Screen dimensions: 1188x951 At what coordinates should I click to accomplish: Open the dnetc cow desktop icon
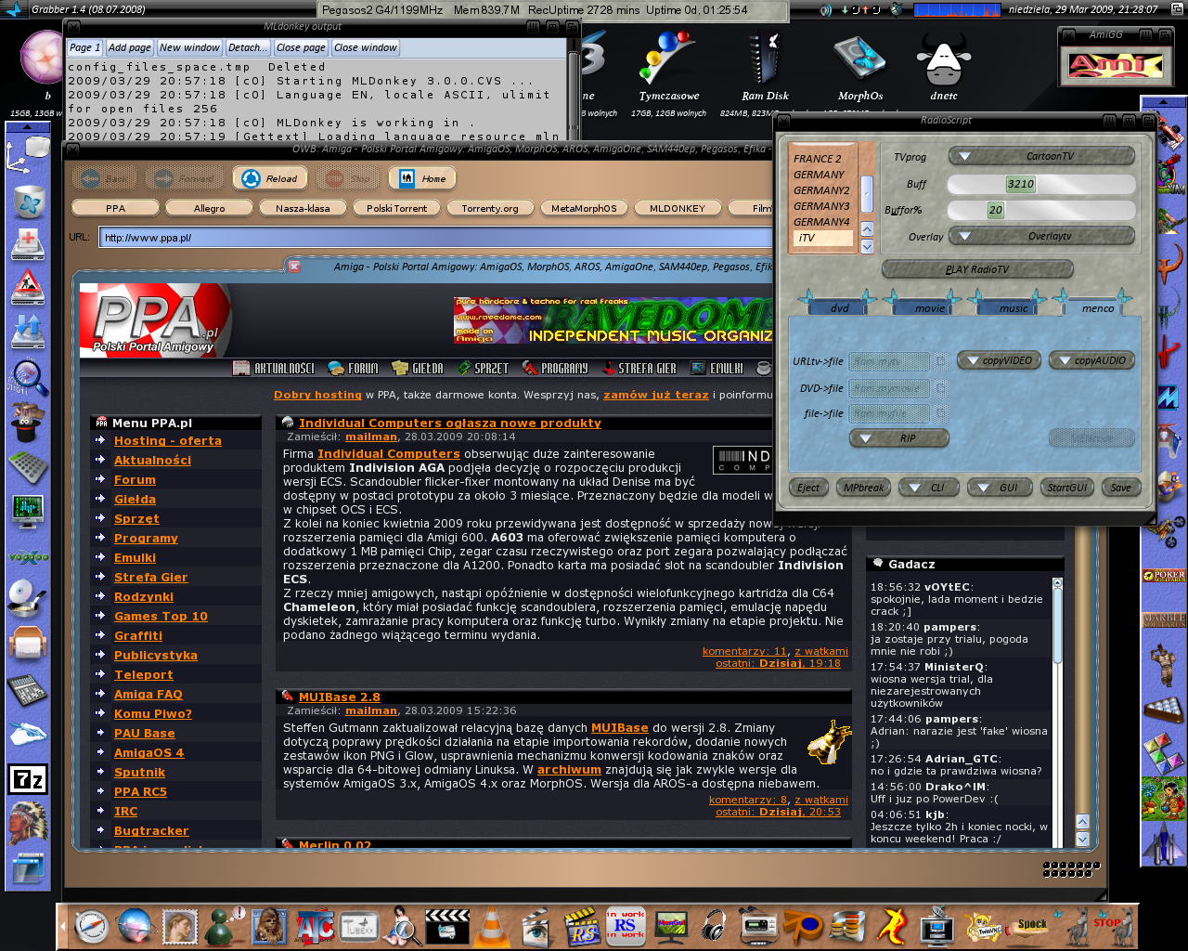coord(944,60)
